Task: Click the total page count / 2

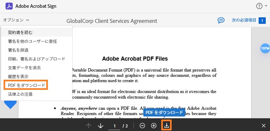Action: 125,126
